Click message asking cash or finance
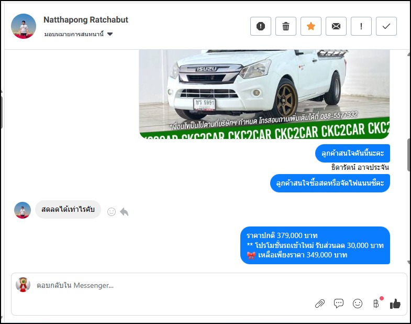The height and width of the screenshot is (324, 411). 330,183
